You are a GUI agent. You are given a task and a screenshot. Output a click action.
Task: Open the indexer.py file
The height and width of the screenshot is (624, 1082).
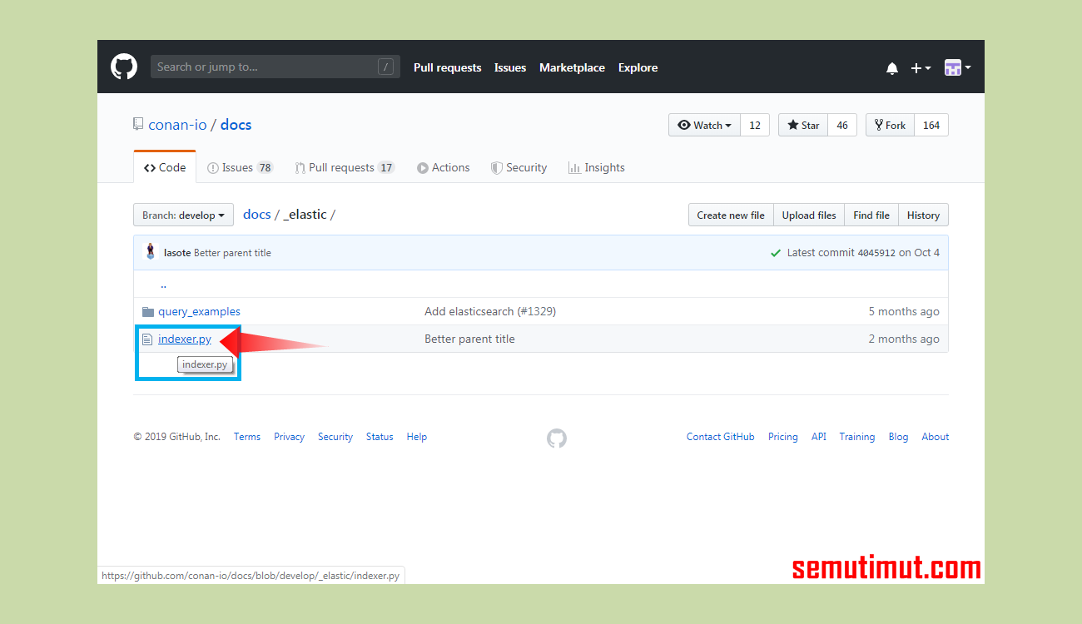(x=185, y=339)
